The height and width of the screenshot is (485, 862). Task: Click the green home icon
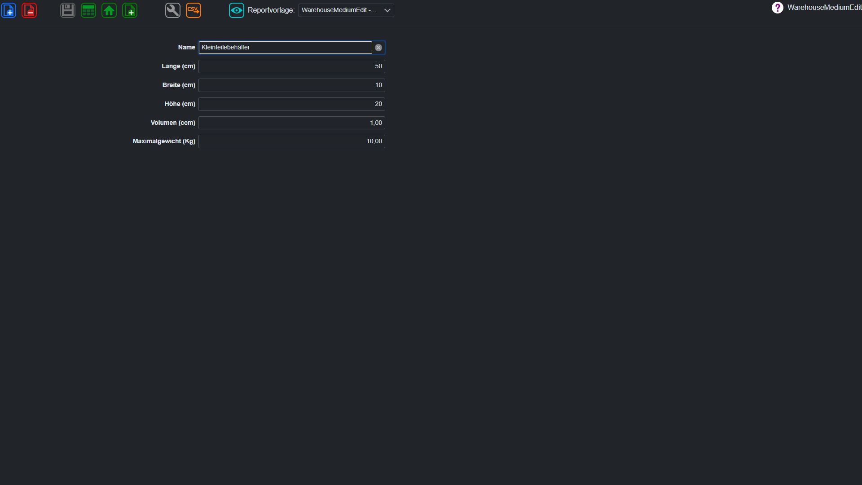(109, 10)
